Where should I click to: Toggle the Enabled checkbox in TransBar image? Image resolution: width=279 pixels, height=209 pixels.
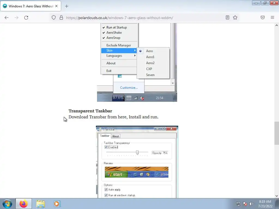tap(106, 147)
